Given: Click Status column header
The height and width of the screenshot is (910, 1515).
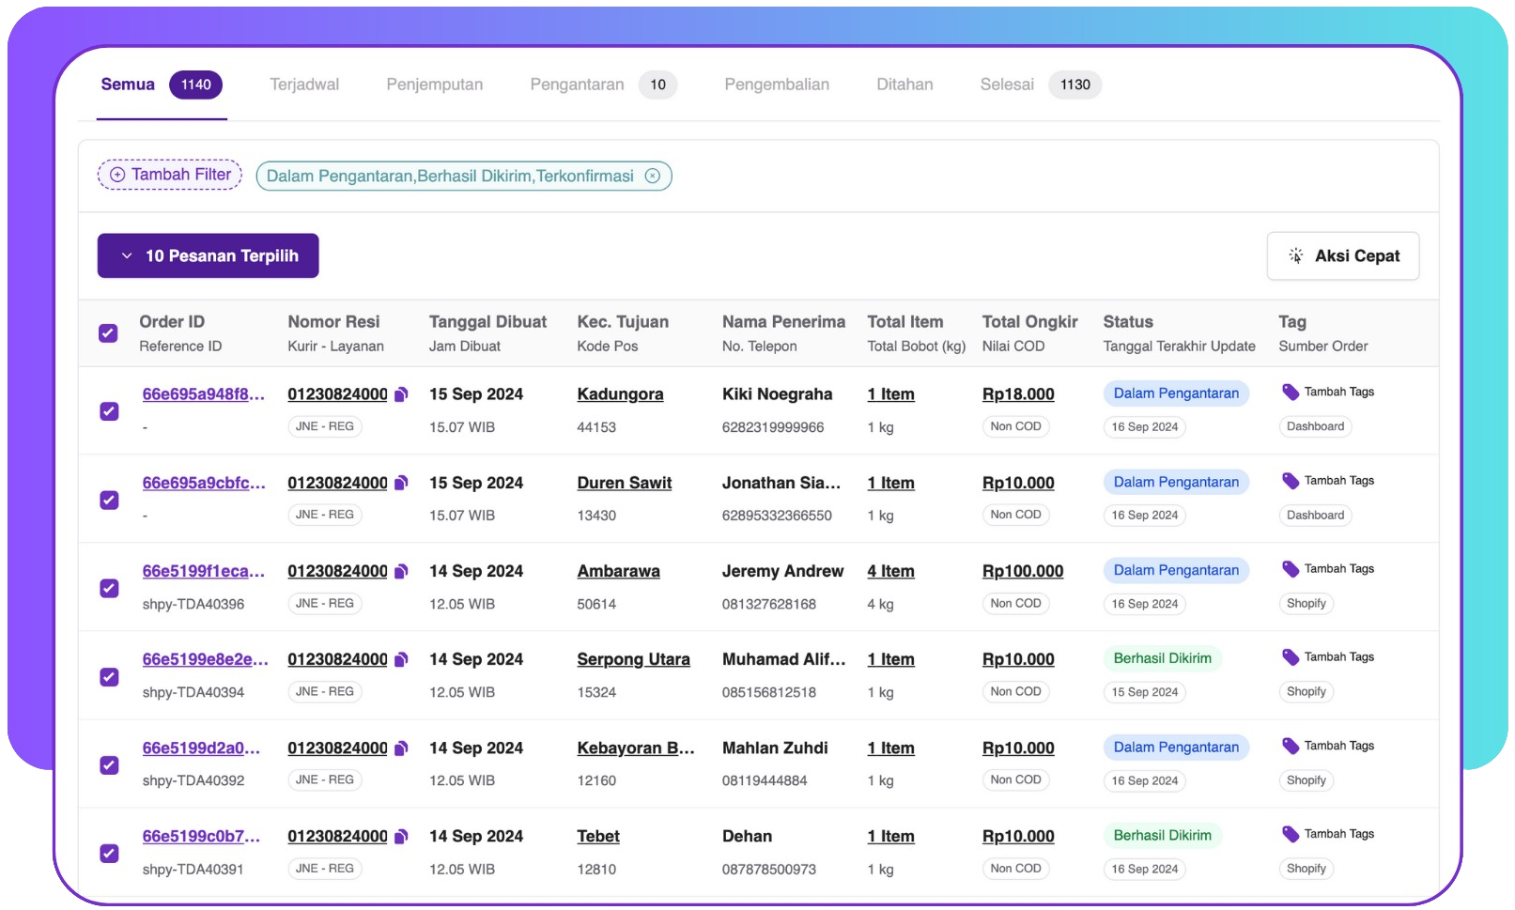Looking at the screenshot, I should [1128, 322].
